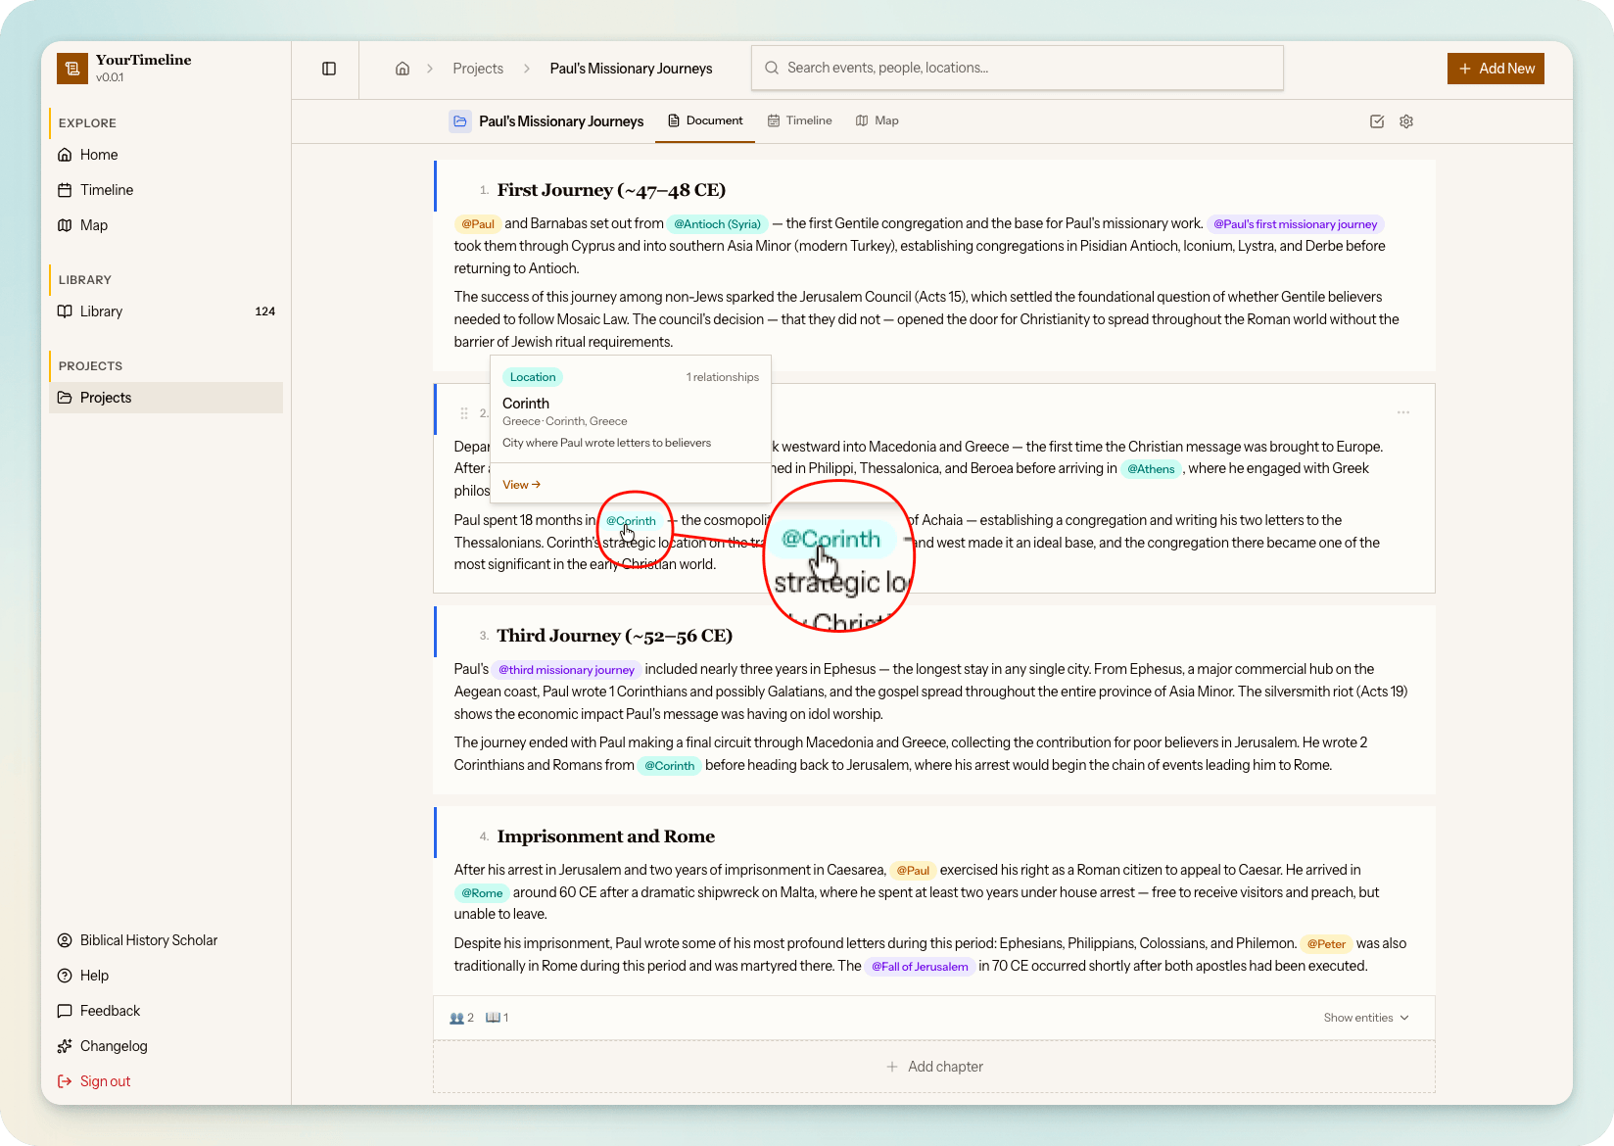Click @Paul's first missionary journey tag
Screen dimensions: 1614x1146
(1295, 224)
